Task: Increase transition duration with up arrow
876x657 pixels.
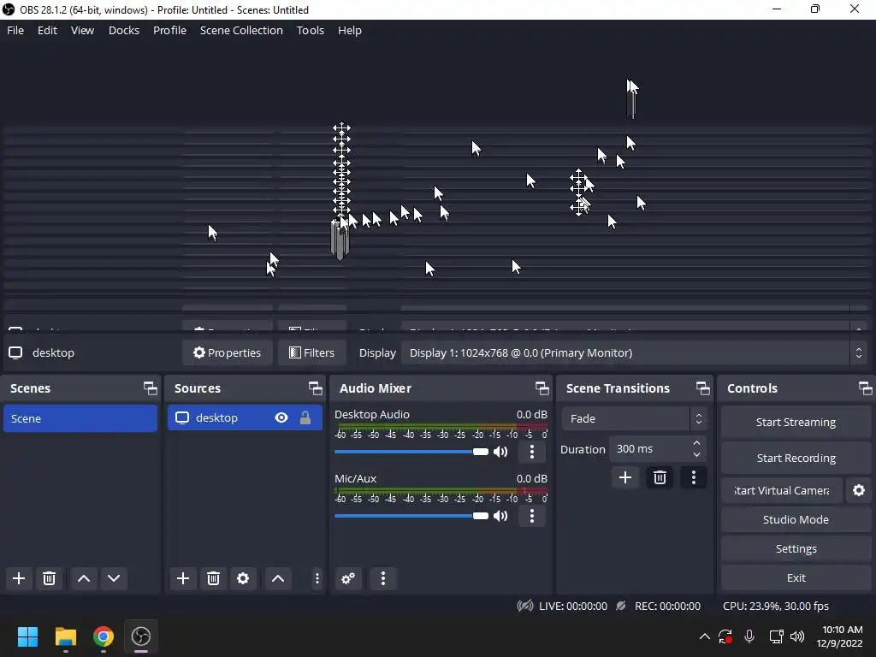Action: [696, 443]
